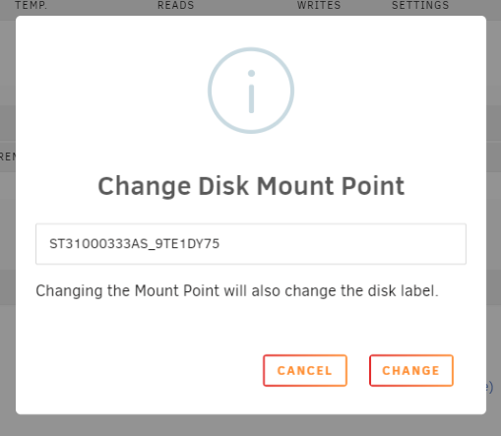This screenshot has width=501, height=436.
Task: Click the info circle icon
Action: coord(251,91)
